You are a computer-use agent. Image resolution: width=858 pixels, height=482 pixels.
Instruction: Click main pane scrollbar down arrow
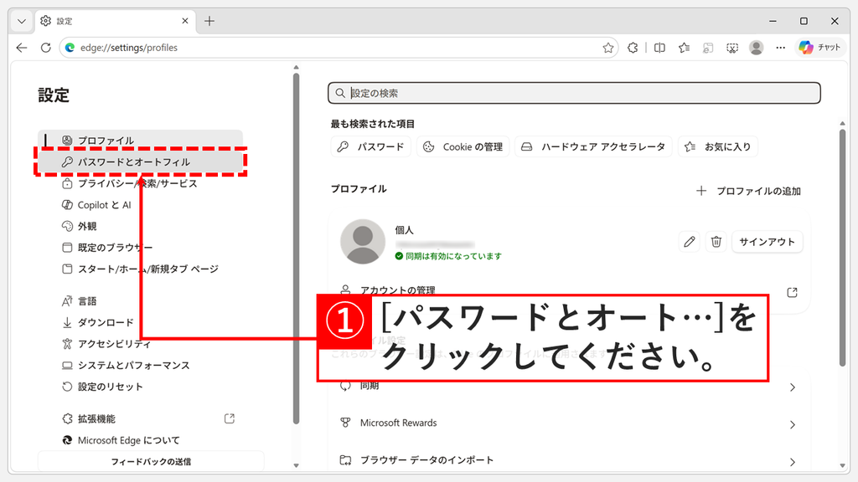843,465
